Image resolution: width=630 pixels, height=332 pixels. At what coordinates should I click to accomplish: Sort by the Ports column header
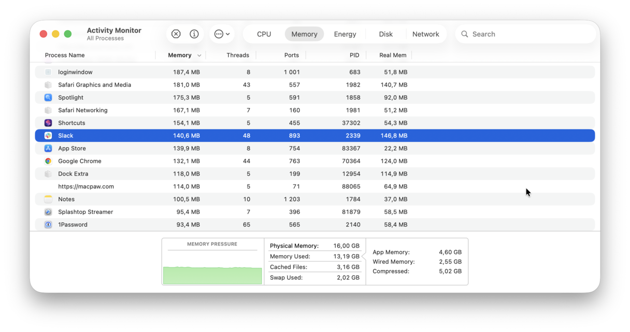pyautogui.click(x=292, y=55)
